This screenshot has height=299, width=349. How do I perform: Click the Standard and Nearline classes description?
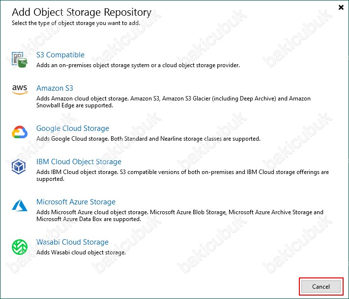(x=148, y=139)
